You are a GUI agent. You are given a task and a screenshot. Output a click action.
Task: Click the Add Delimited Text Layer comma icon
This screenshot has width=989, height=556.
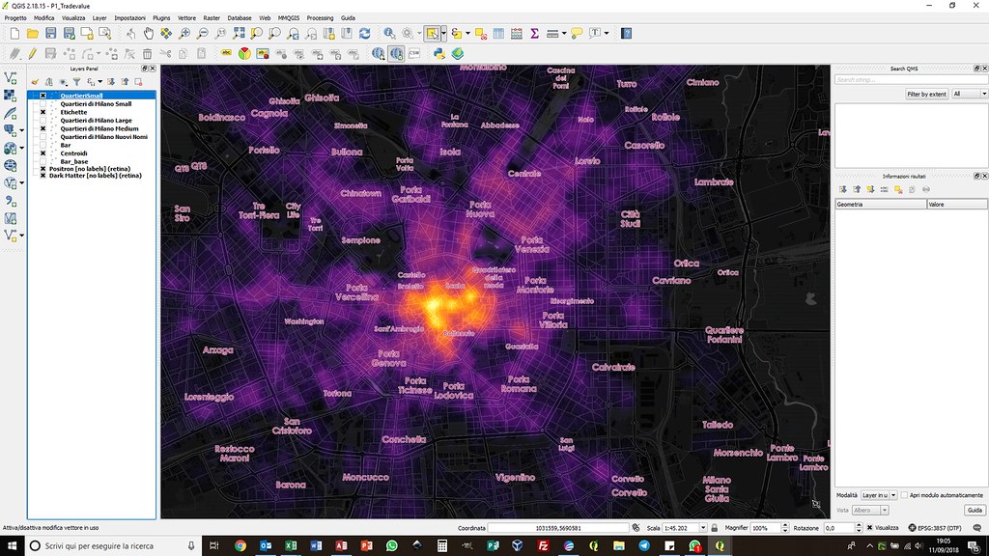[x=10, y=201]
